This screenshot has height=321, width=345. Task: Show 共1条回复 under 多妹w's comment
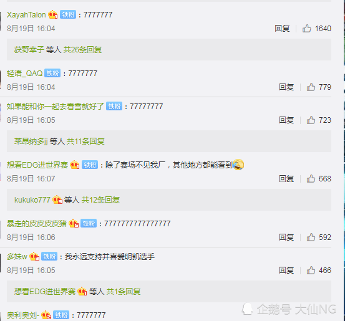click(x=124, y=292)
